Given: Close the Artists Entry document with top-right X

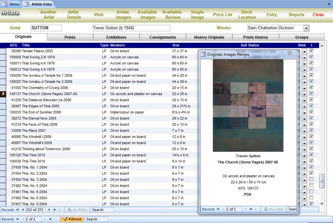Looking at the screenshot, I should 329,4.
